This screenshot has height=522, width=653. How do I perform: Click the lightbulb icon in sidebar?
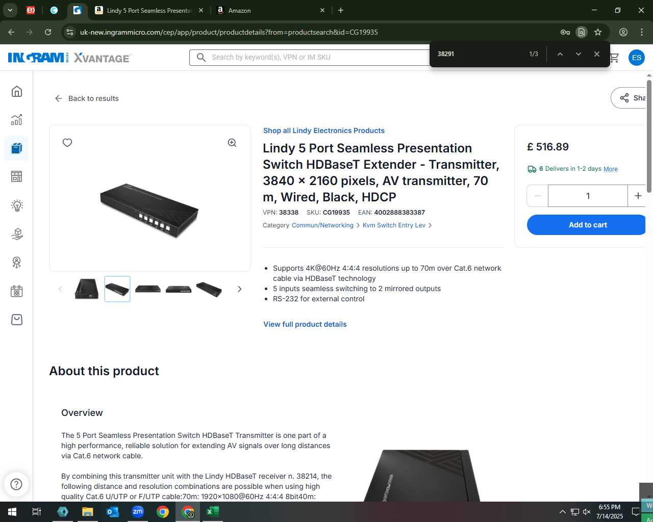point(17,205)
